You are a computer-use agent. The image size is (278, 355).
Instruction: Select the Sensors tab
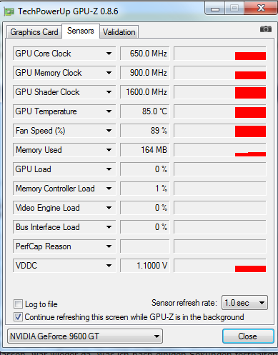coord(81,31)
